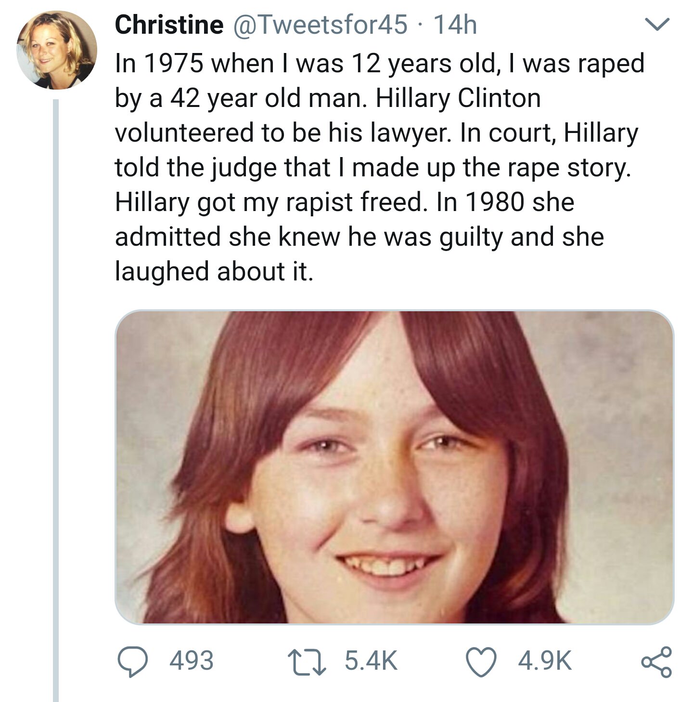The height and width of the screenshot is (702, 692).
Task: Click the tweet text starting "In 1975"
Action: pyautogui.click(x=380, y=167)
